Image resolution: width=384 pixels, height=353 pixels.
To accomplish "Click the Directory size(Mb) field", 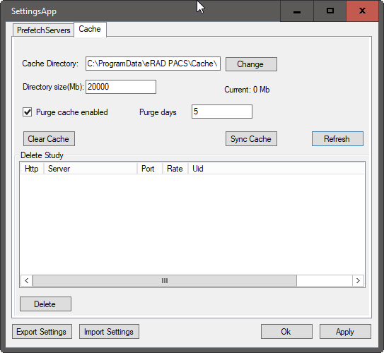I will click(121, 87).
